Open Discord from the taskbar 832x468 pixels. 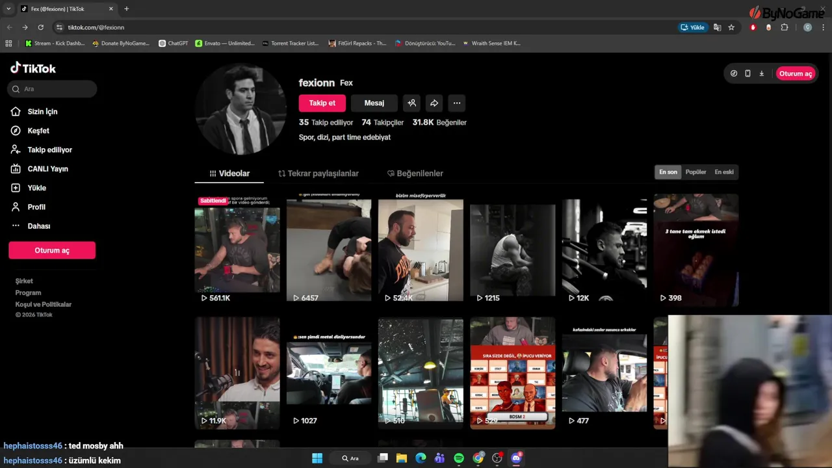517,458
